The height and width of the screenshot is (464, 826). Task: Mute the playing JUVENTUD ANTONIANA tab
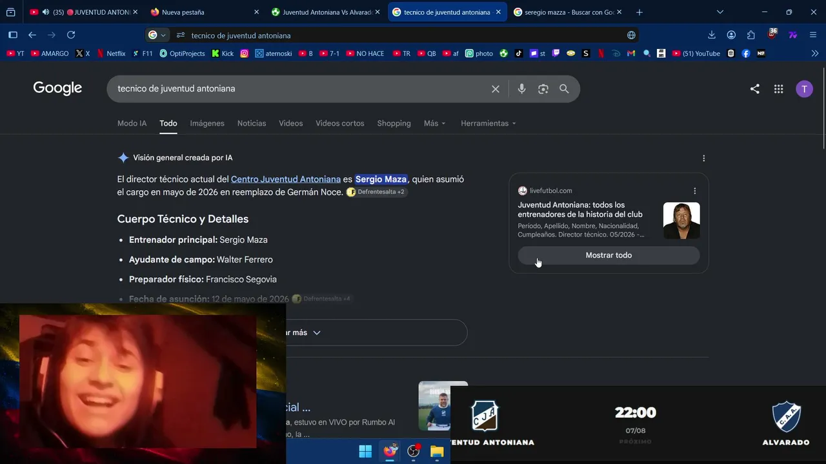coord(45,12)
